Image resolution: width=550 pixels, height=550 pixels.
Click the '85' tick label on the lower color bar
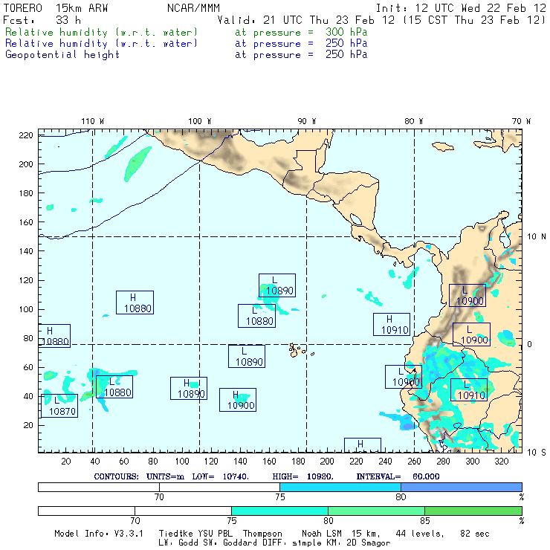coord(425,521)
